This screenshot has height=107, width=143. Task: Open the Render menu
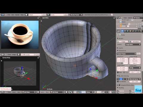click(17, 15)
